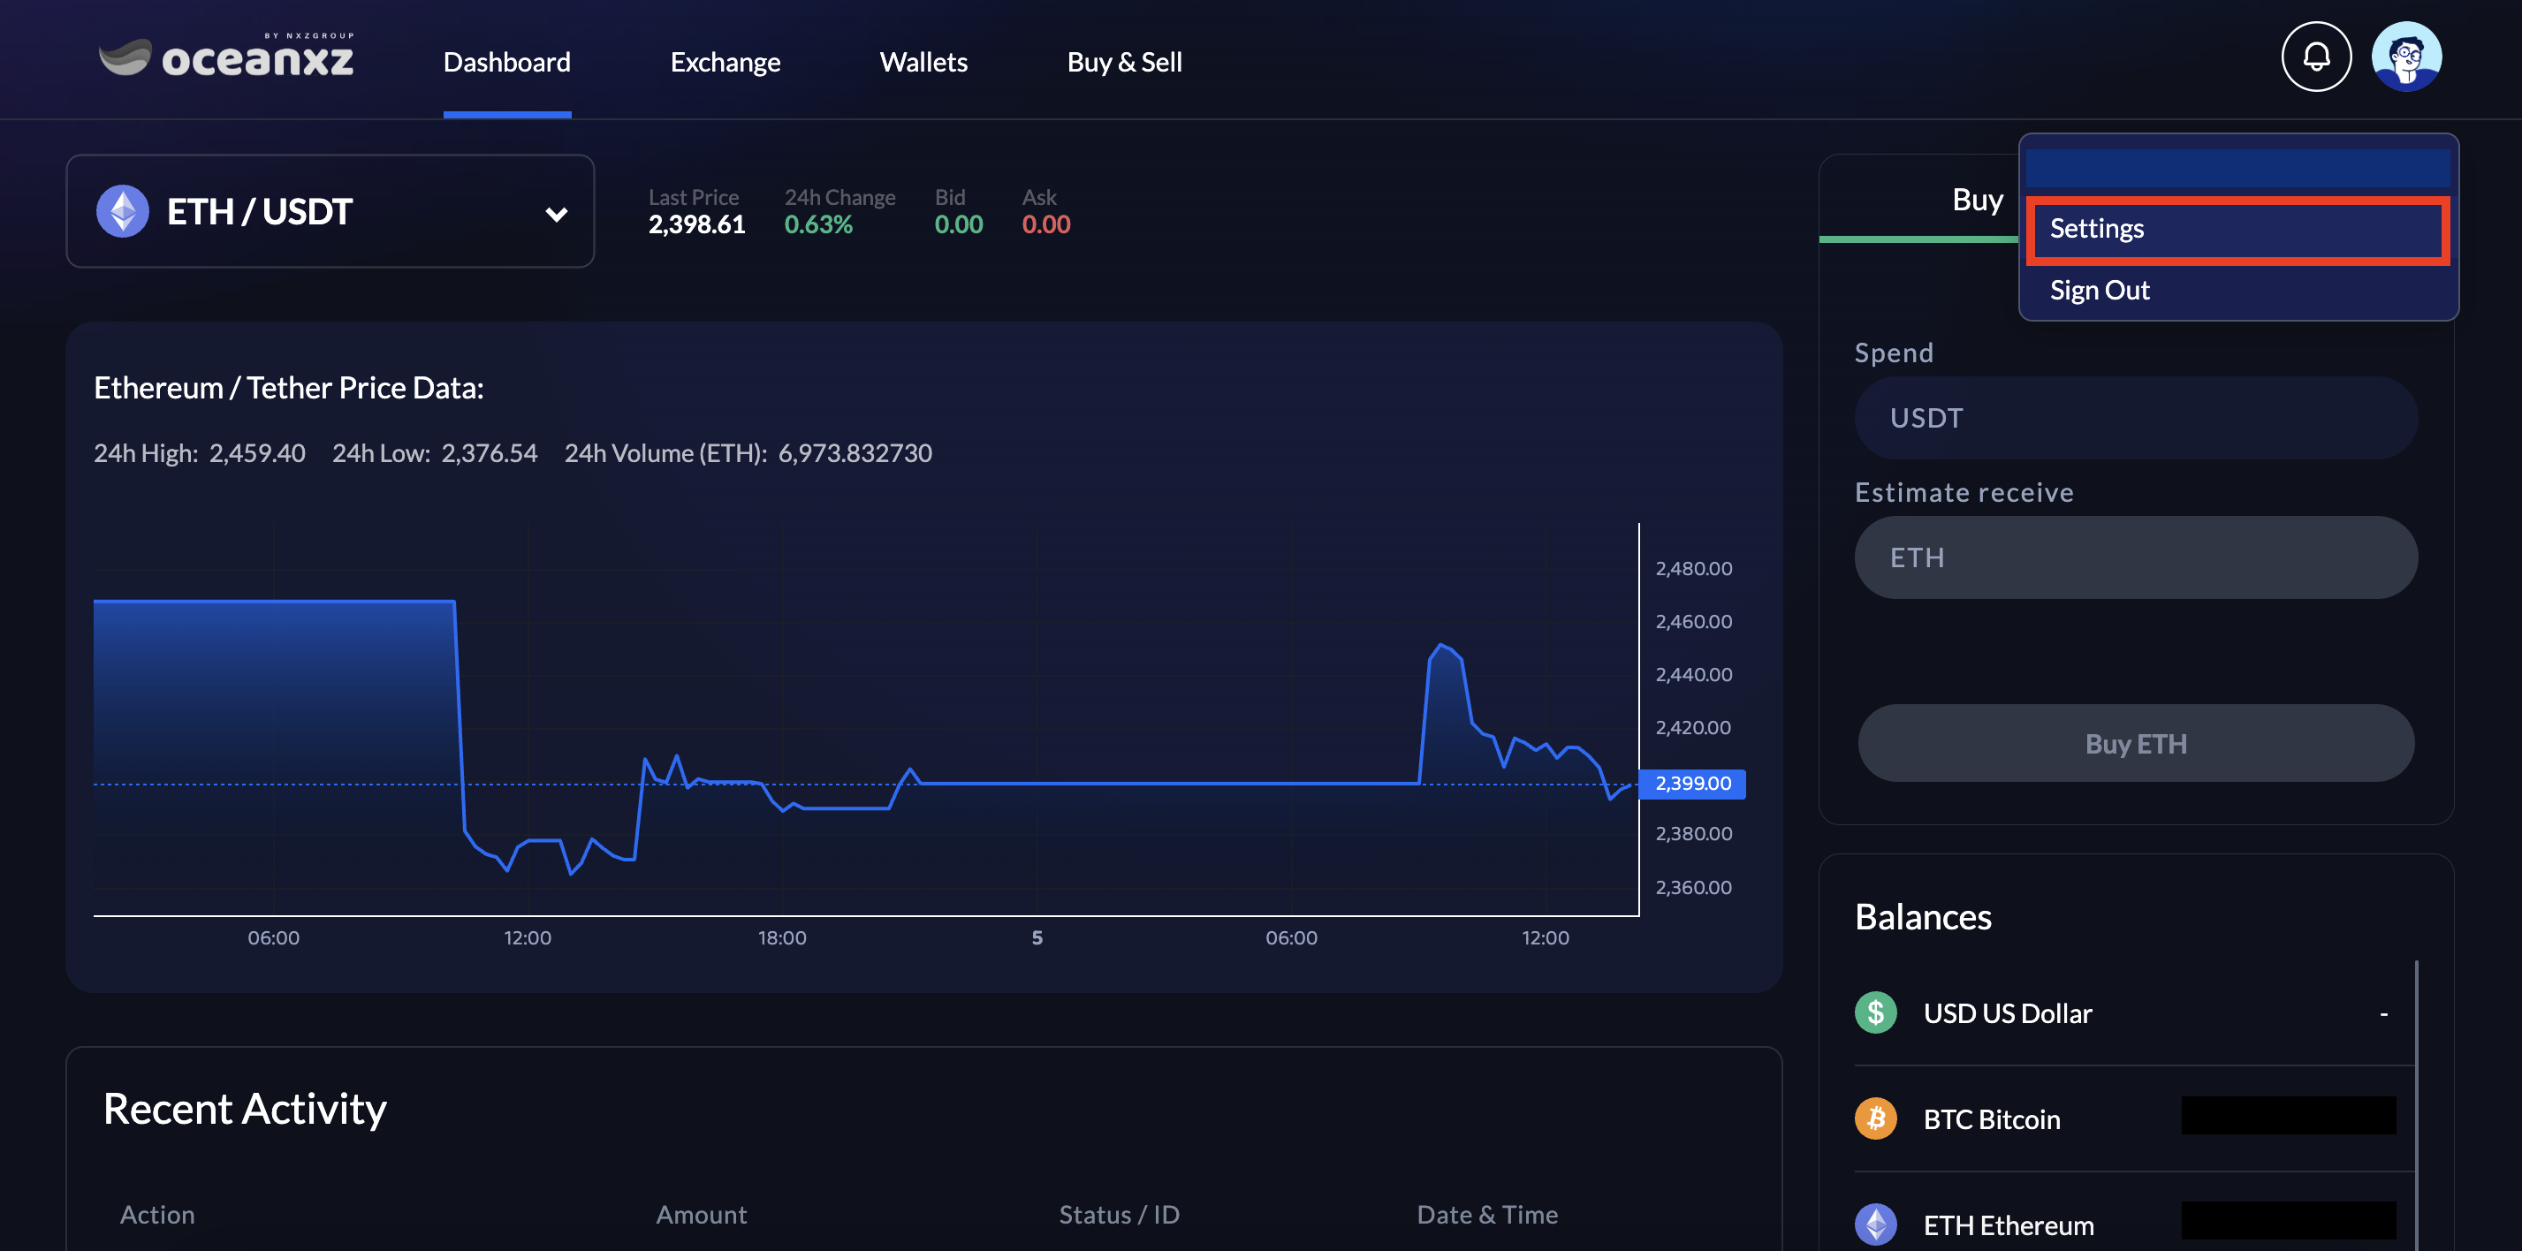The width and height of the screenshot is (2522, 1251).
Task: Select the Buy tab in trade panel
Action: 1976,200
